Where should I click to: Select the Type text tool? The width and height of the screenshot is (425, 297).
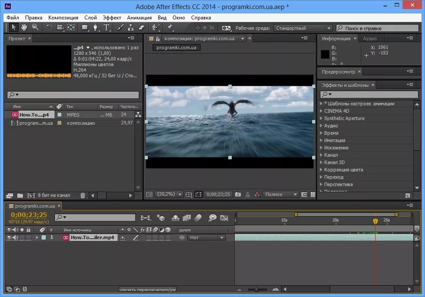pos(106,27)
